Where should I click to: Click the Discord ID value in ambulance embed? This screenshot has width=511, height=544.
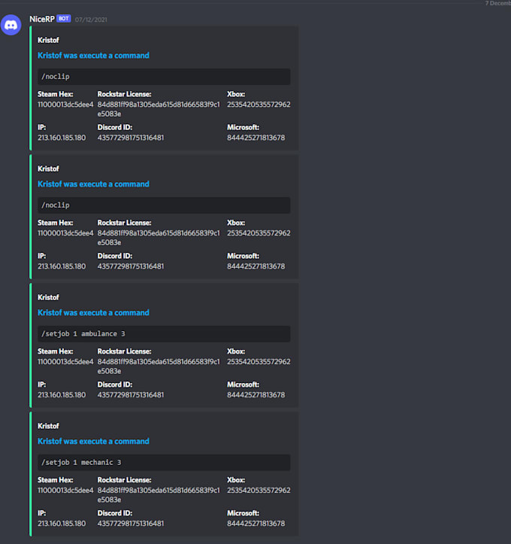coord(131,395)
